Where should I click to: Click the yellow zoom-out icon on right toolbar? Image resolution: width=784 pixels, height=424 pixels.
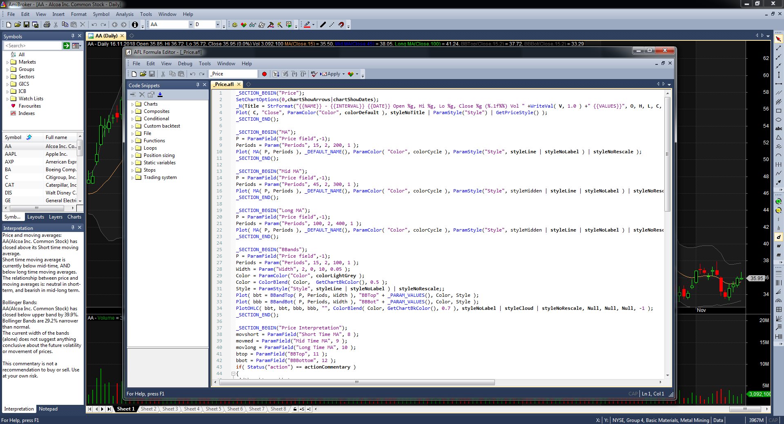click(x=779, y=210)
